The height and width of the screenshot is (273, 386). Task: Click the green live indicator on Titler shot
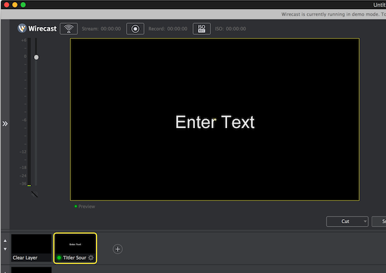(59, 258)
